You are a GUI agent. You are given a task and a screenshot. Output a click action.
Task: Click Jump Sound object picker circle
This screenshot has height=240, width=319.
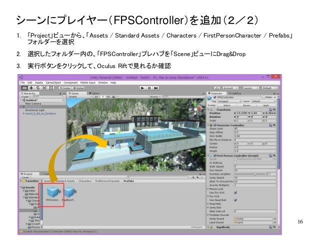click(x=274, y=219)
